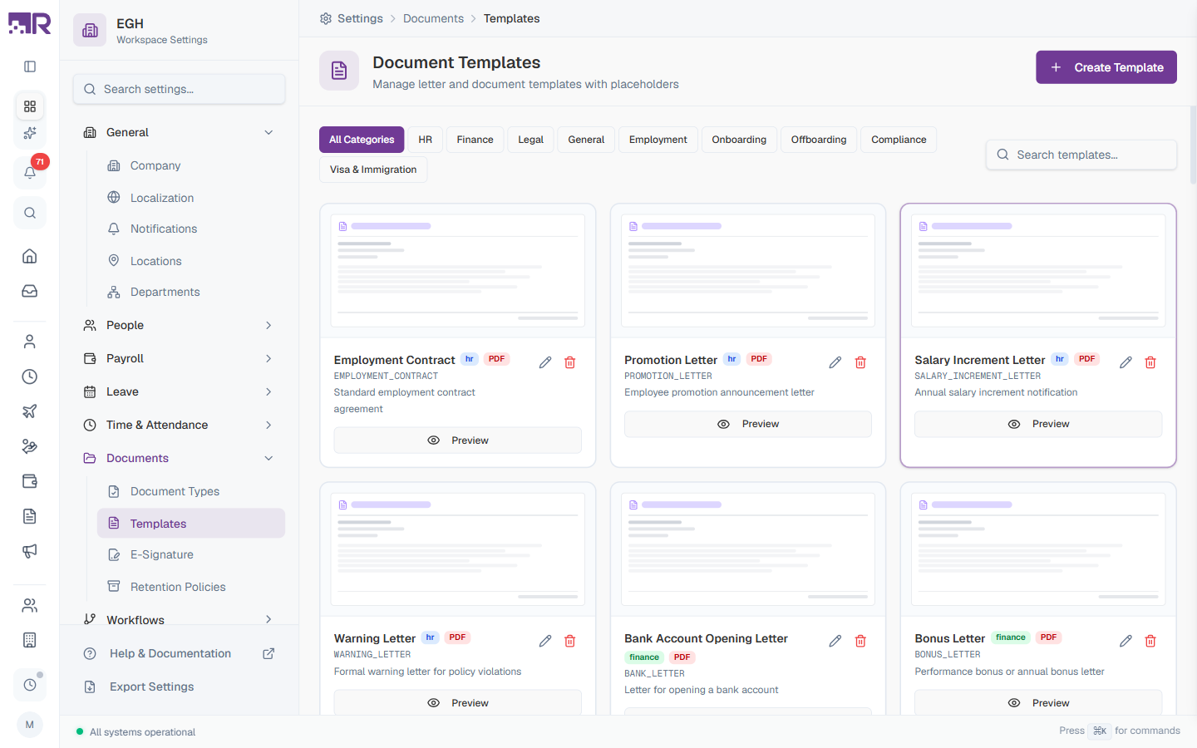Click the AI sparkle icon in left rail

click(30, 133)
